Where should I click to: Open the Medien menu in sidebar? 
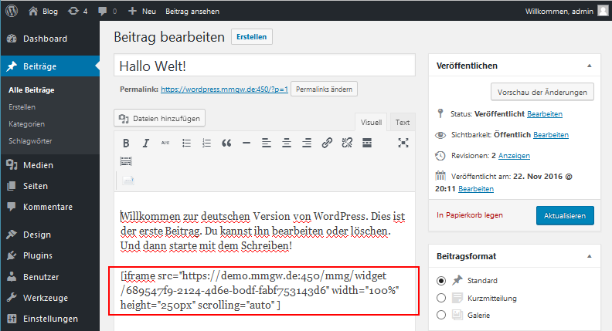pos(38,164)
